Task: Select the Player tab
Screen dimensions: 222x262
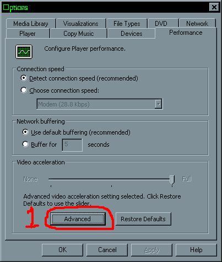Action: [28, 34]
